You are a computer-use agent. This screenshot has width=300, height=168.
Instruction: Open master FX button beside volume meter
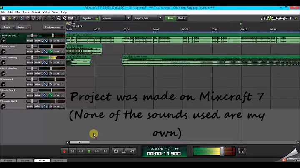pyautogui.click(x=242, y=152)
